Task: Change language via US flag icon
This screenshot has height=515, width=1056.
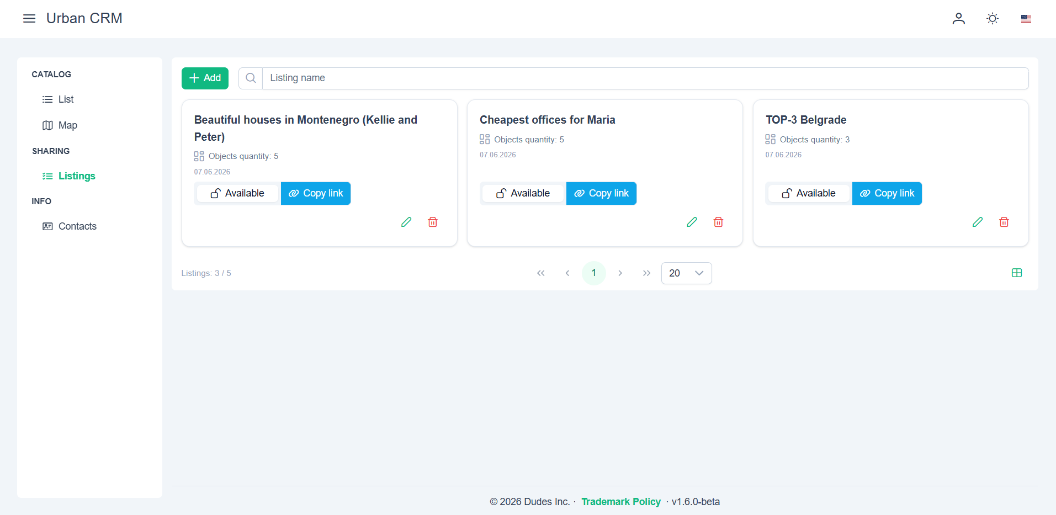Action: click(1026, 19)
